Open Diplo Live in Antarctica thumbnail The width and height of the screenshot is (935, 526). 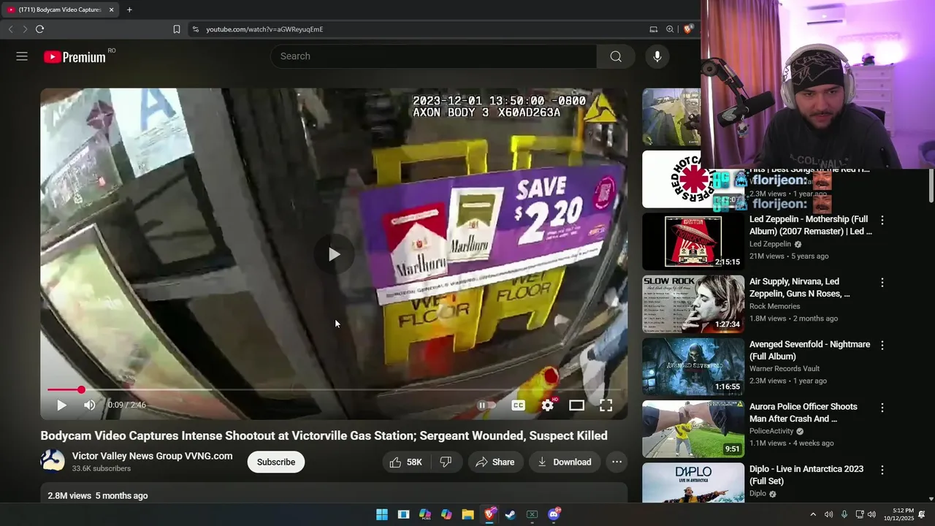(x=693, y=482)
